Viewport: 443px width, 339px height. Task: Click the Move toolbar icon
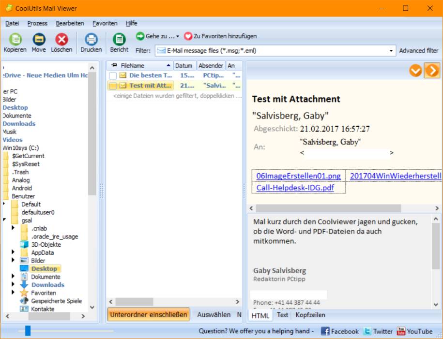pos(39,39)
